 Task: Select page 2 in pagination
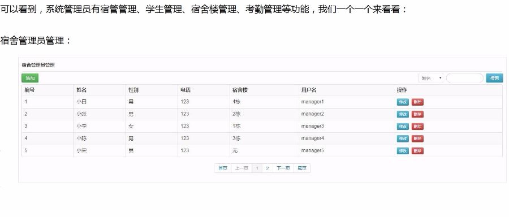coord(268,168)
